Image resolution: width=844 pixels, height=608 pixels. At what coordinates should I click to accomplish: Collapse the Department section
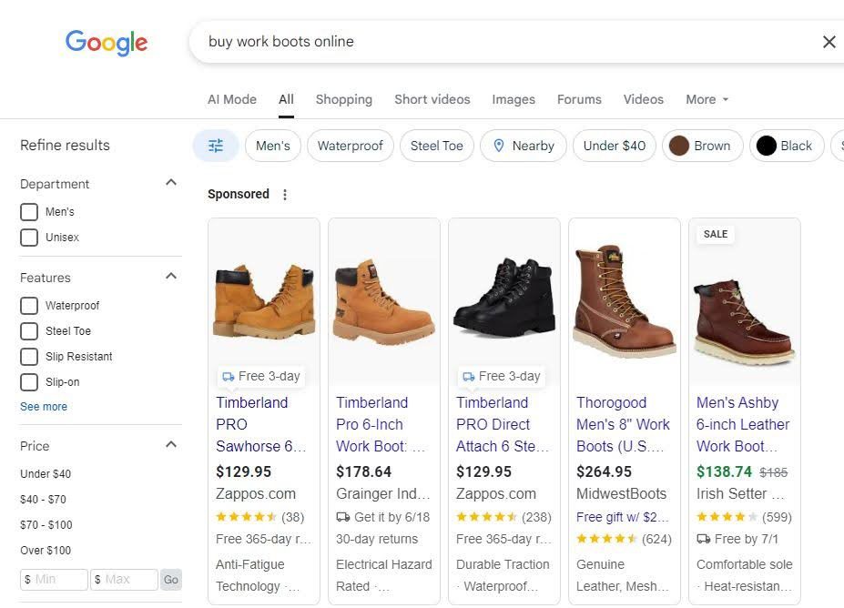[x=170, y=182]
